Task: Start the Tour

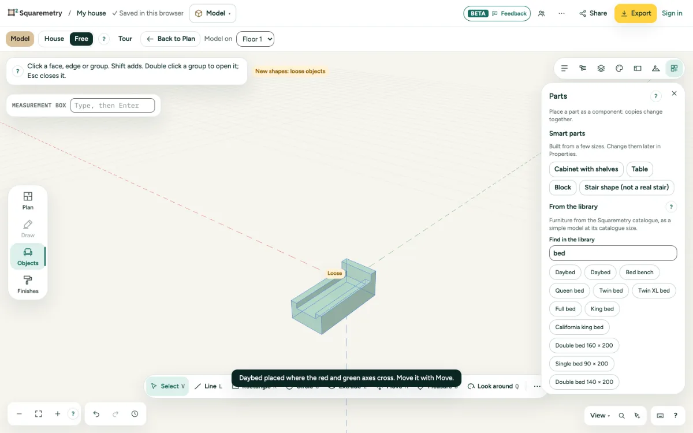Action: [125, 39]
